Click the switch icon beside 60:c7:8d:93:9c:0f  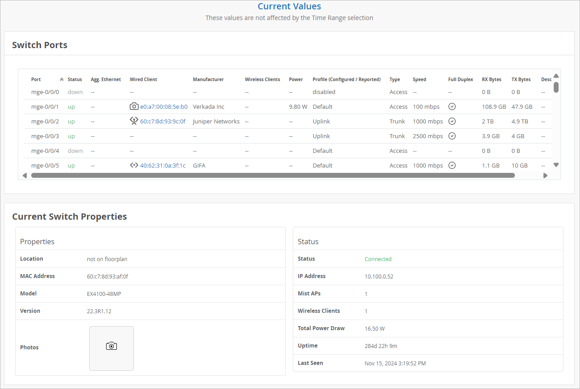coord(134,121)
